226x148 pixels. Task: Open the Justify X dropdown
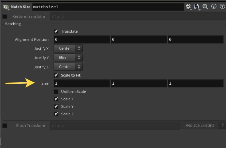[68, 48]
